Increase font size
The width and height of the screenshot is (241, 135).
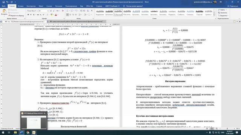click(x=51, y=11)
